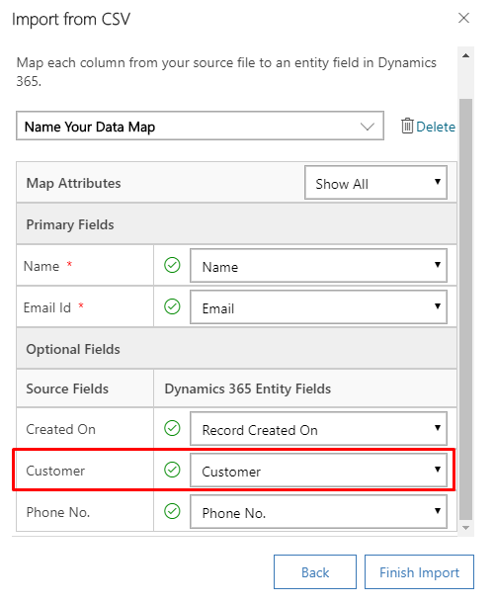Open the Name Your Data Map combo box
Image resolution: width=495 pixels, height=604 pixels.
200,126
